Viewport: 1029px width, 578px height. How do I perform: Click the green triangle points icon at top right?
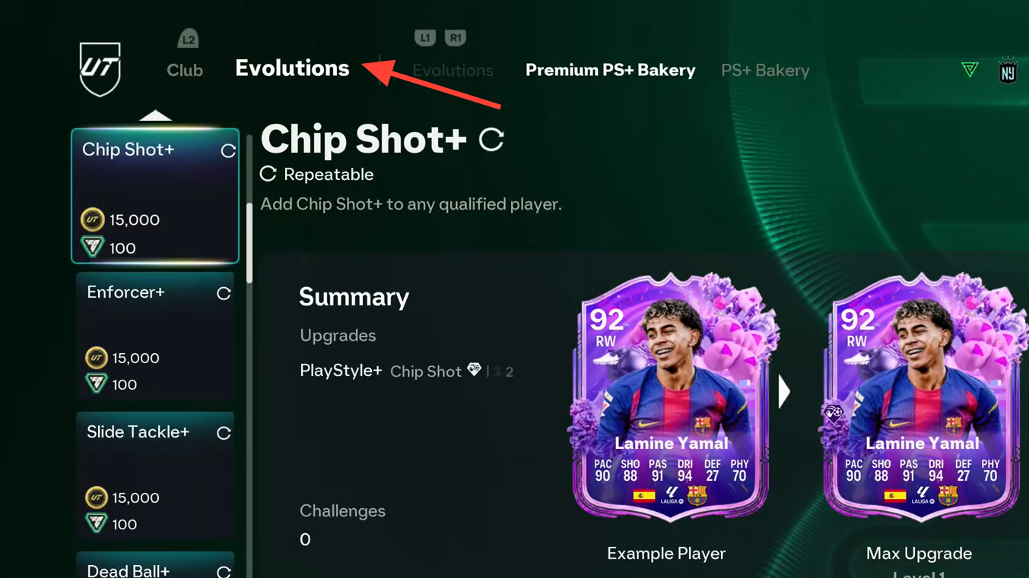(x=970, y=70)
